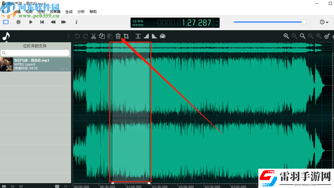Click the Copy toolbar icon
This screenshot has height=188, width=334.
[102, 36]
